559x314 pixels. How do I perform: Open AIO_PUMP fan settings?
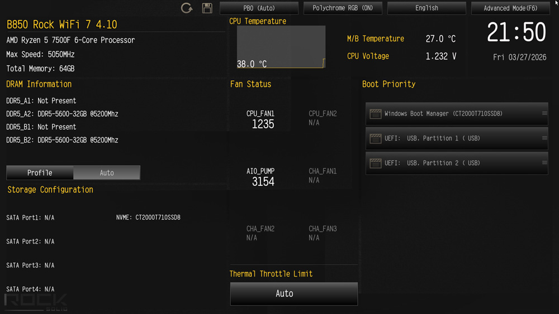260,177
